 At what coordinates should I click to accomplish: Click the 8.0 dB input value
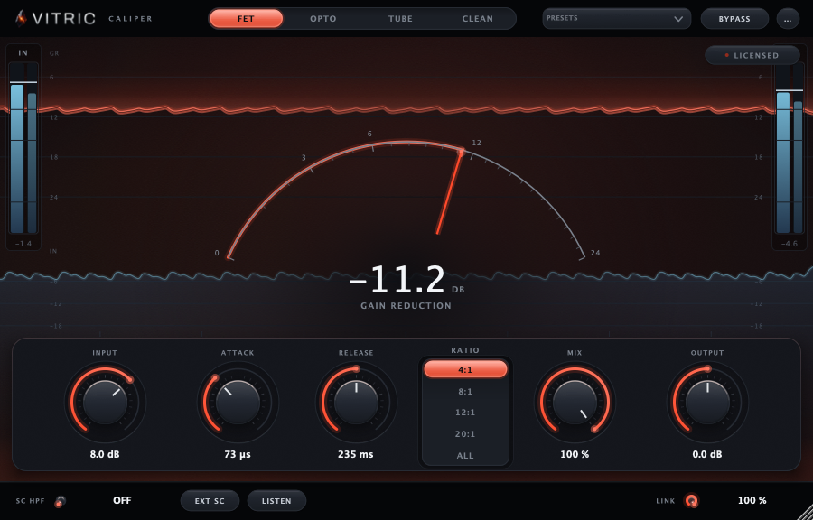(x=105, y=454)
